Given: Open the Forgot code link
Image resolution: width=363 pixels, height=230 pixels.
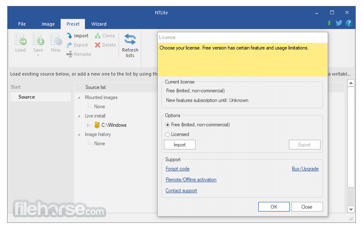Looking at the screenshot, I should pyautogui.click(x=178, y=169).
